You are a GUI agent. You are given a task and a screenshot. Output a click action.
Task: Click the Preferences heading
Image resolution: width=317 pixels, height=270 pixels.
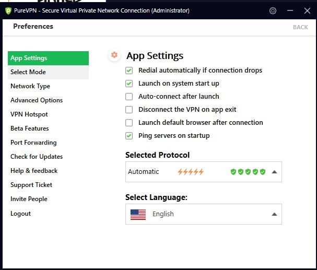(33, 27)
